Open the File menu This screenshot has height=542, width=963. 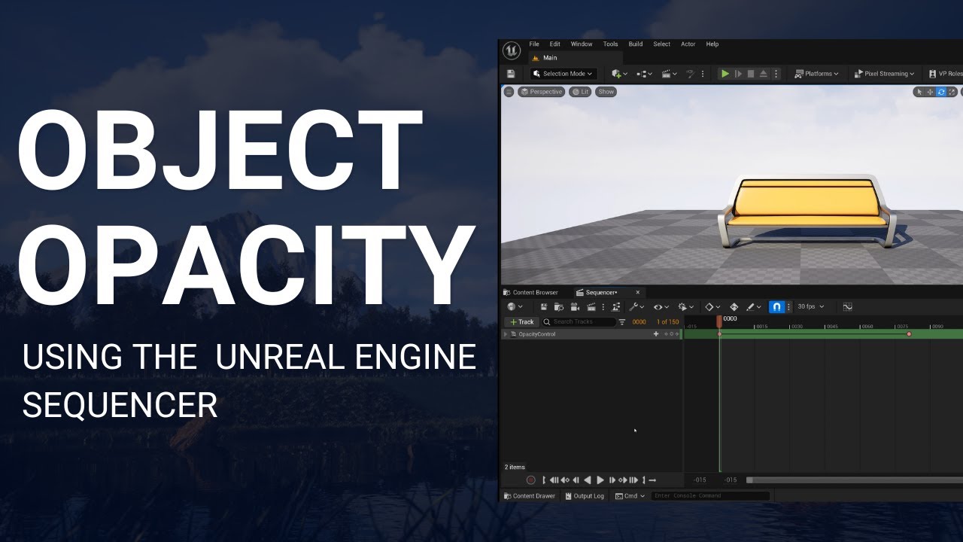[534, 44]
